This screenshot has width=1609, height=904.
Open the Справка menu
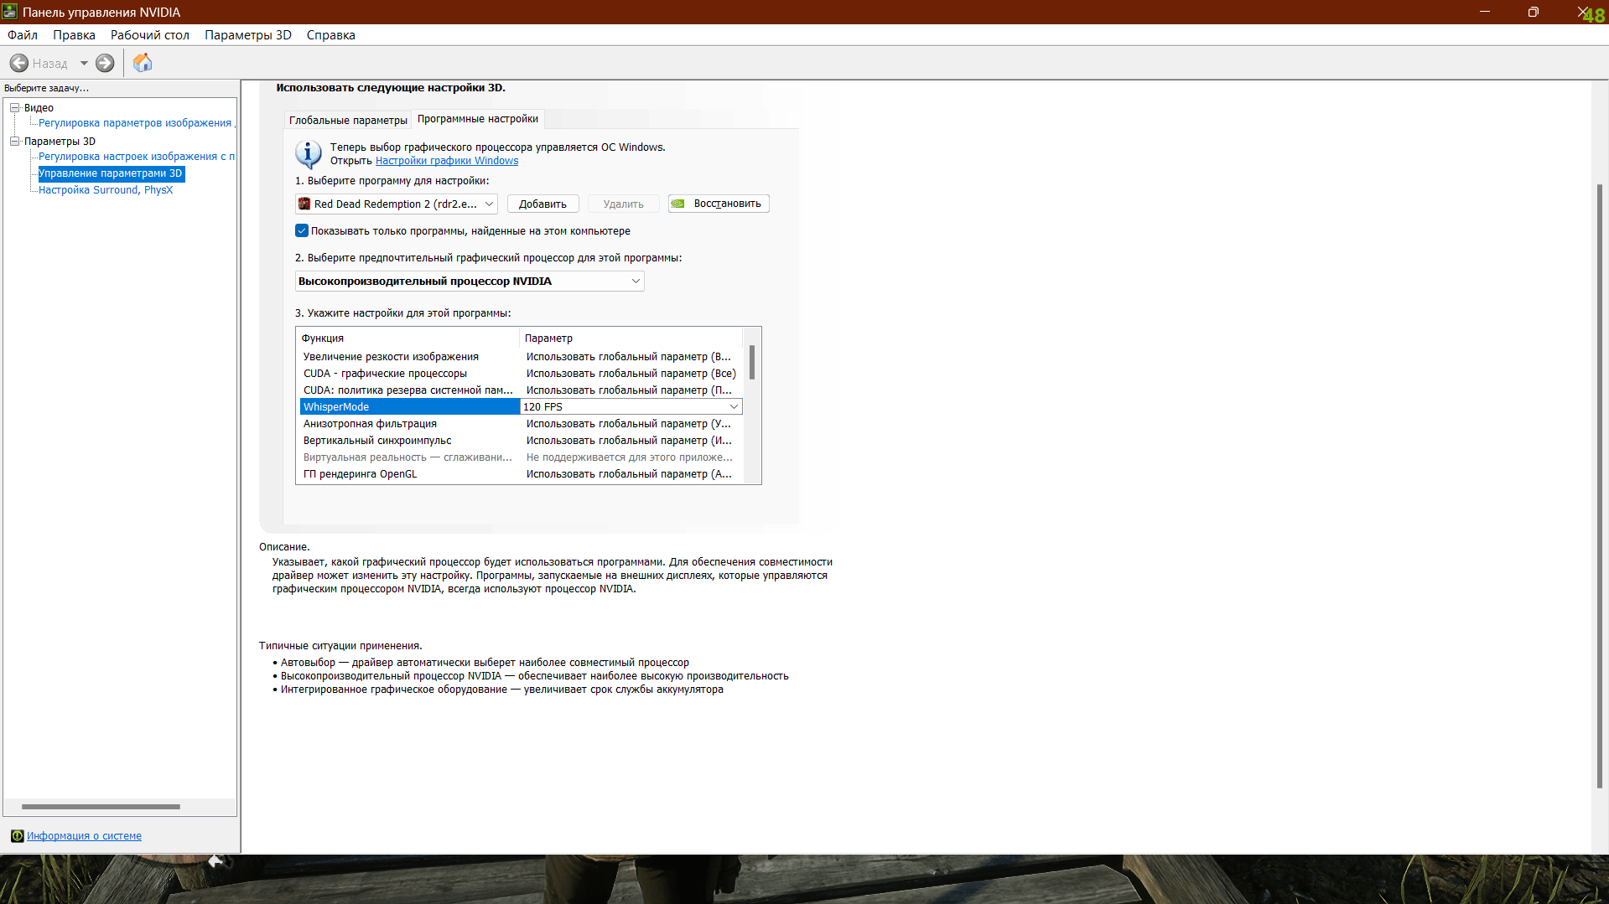point(330,35)
